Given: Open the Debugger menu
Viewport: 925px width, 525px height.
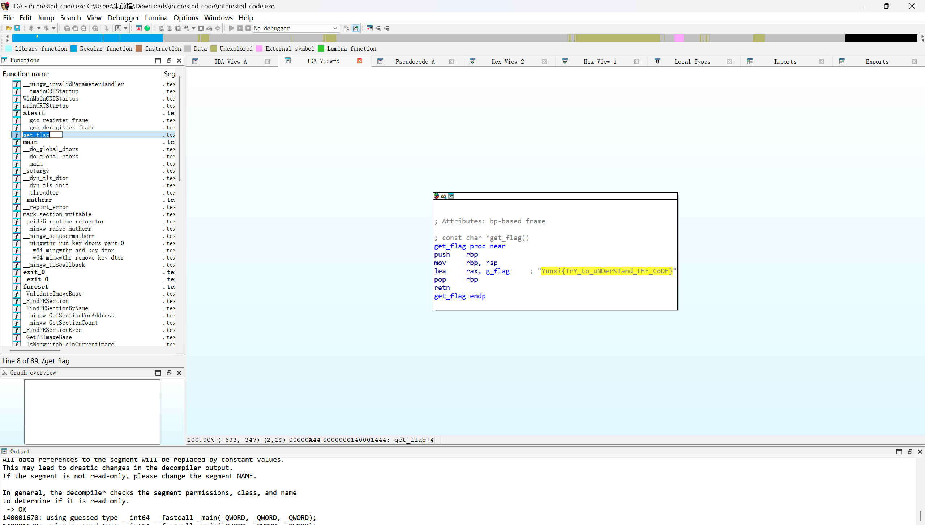Looking at the screenshot, I should pyautogui.click(x=123, y=18).
